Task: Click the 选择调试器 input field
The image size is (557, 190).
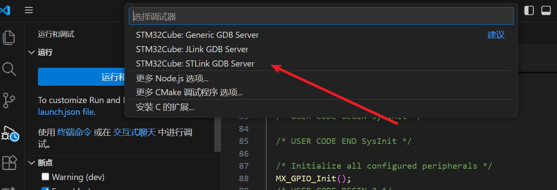Action: tap(321, 17)
